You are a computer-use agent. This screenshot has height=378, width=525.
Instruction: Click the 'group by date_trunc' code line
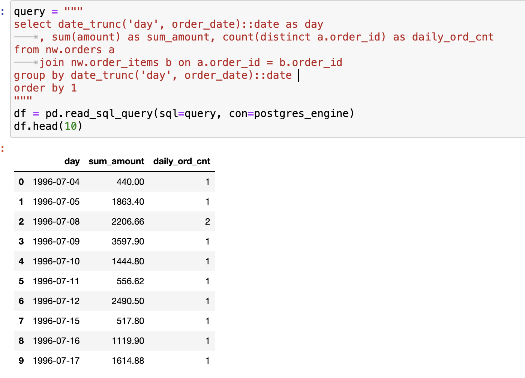click(x=153, y=75)
